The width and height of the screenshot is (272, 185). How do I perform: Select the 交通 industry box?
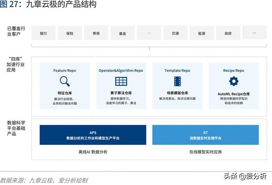[175, 33]
